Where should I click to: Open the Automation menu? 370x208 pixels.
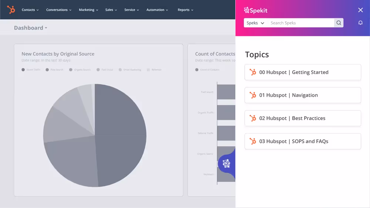pyautogui.click(x=157, y=10)
